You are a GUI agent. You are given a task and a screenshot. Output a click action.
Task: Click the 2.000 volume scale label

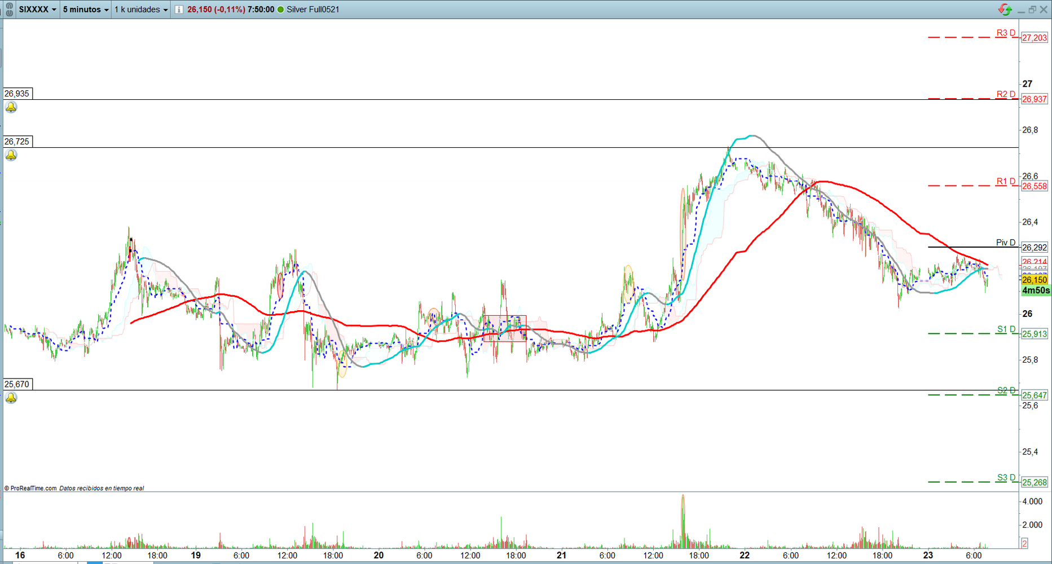tap(1032, 525)
